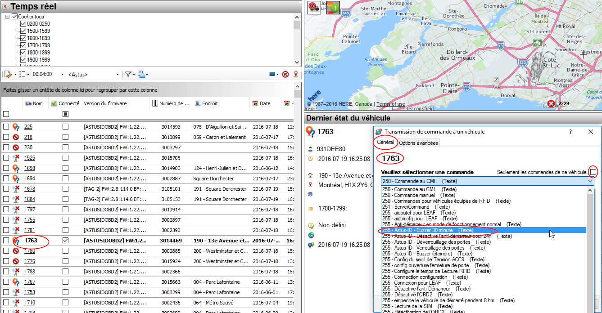Click the red X marker for vehicle 2229
The width and height of the screenshot is (602, 313).
(551, 104)
